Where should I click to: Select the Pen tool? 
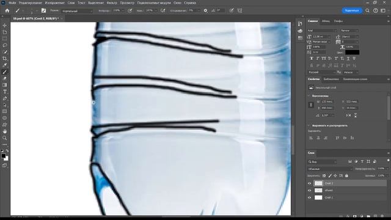(4, 98)
